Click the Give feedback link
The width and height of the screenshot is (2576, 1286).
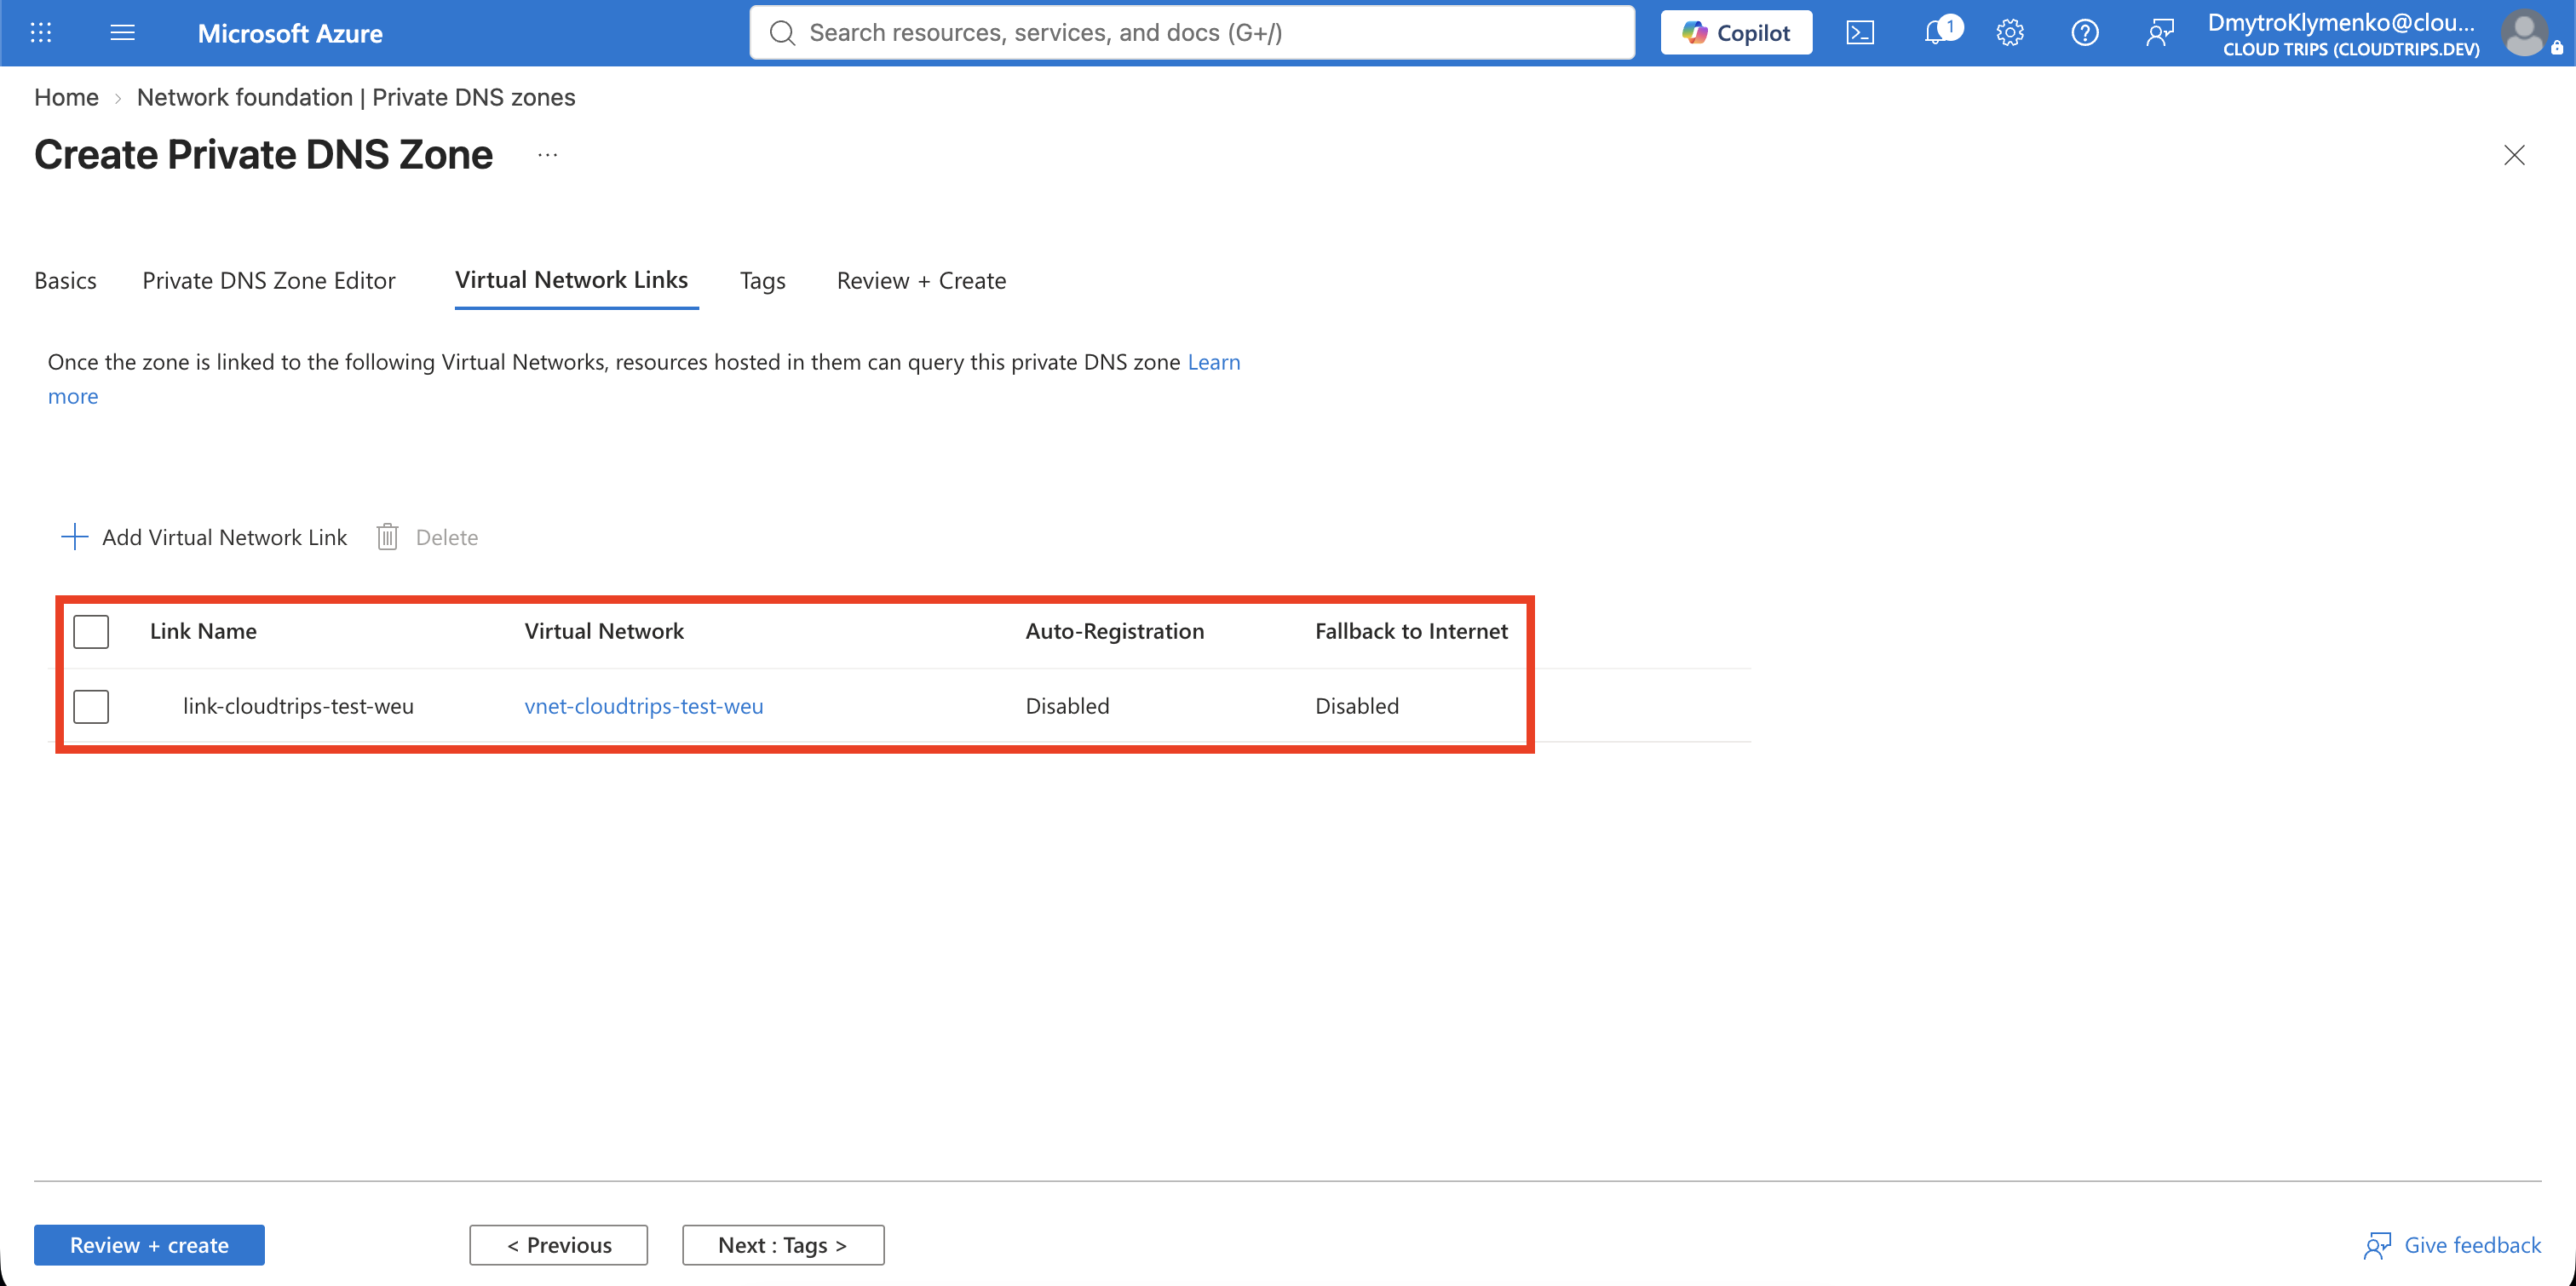(x=2473, y=1245)
